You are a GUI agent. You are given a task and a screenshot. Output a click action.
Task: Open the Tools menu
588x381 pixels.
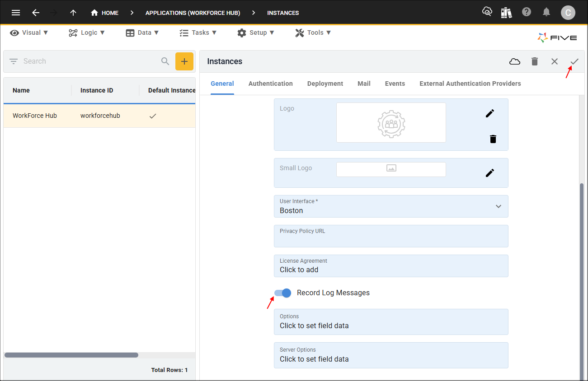313,33
